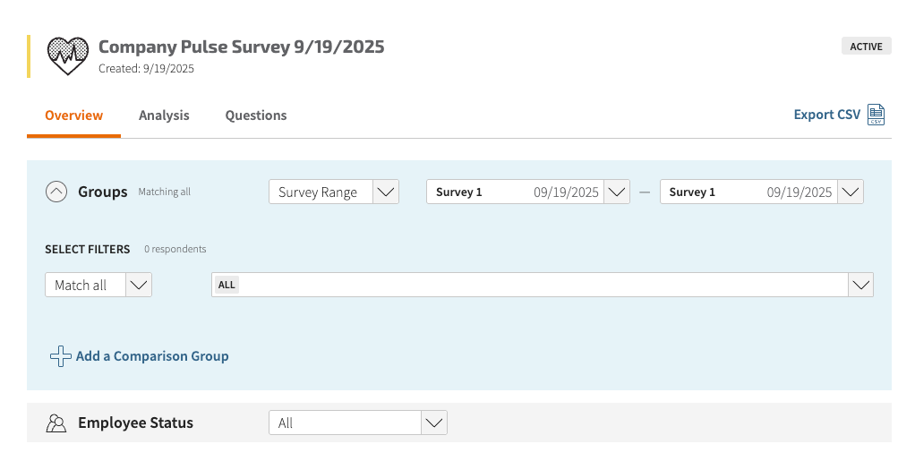915x461 pixels.
Task: Click the 'Groups' heading text
Action: coord(103,192)
